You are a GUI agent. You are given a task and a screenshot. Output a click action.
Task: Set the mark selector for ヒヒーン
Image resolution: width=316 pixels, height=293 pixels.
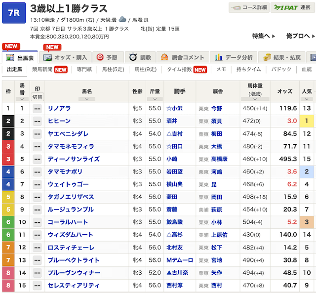tap(37, 121)
